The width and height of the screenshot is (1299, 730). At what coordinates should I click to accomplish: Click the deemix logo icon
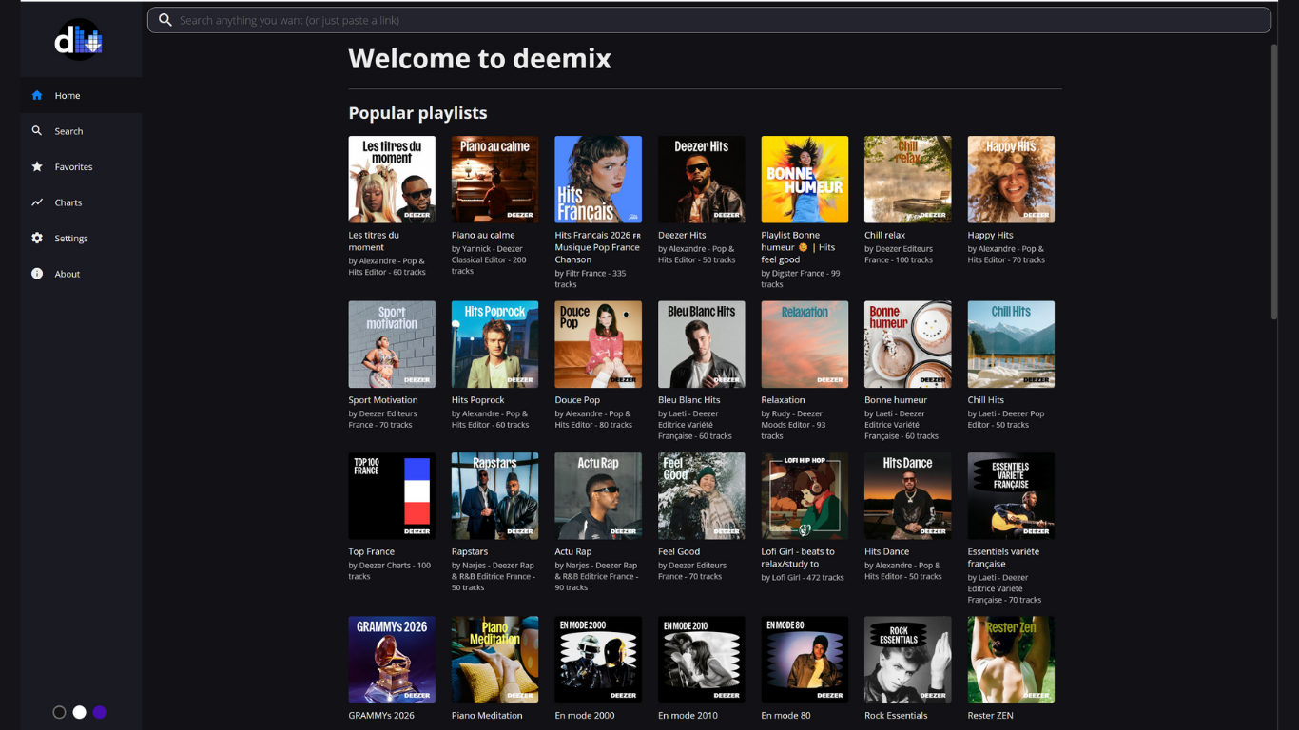[x=78, y=40]
